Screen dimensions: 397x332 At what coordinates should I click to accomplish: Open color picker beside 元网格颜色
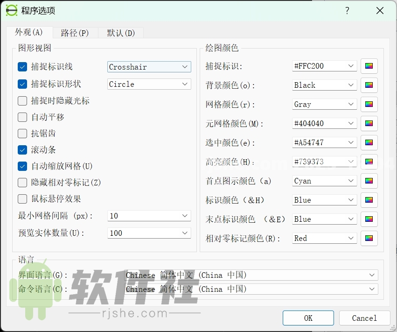369,123
